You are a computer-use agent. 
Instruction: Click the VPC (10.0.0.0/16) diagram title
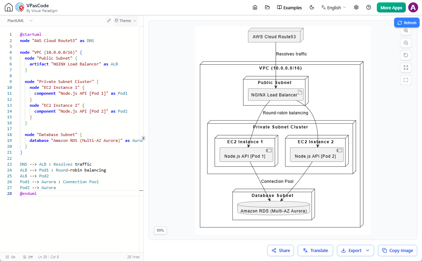pyautogui.click(x=280, y=68)
